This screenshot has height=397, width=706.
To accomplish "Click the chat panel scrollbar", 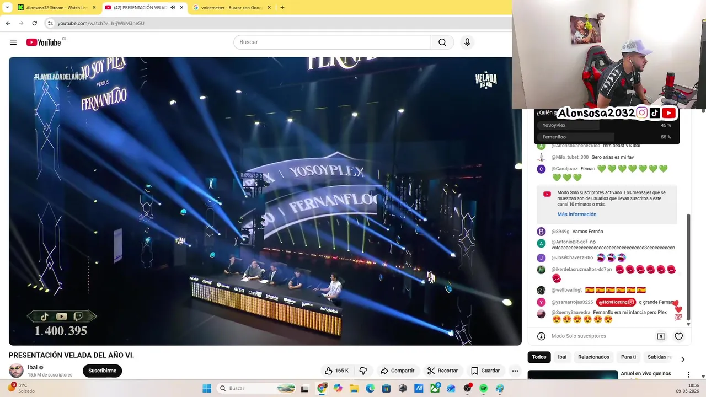I will 688,267.
